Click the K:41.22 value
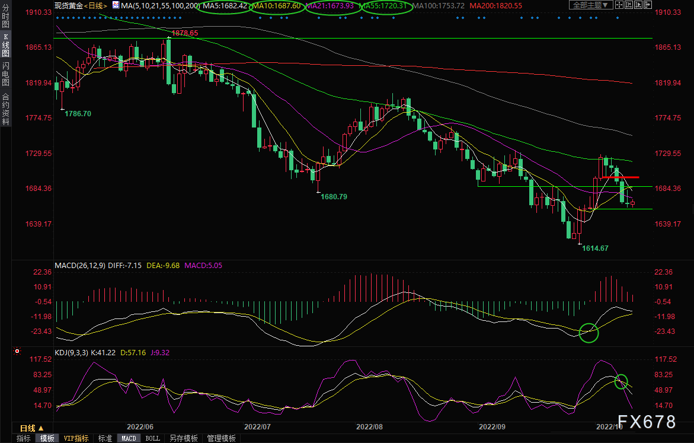The image size is (694, 443). pyautogui.click(x=103, y=353)
